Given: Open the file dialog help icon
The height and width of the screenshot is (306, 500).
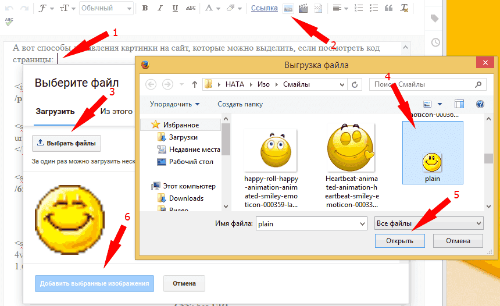Looking at the screenshot, I should pyautogui.click(x=480, y=104).
